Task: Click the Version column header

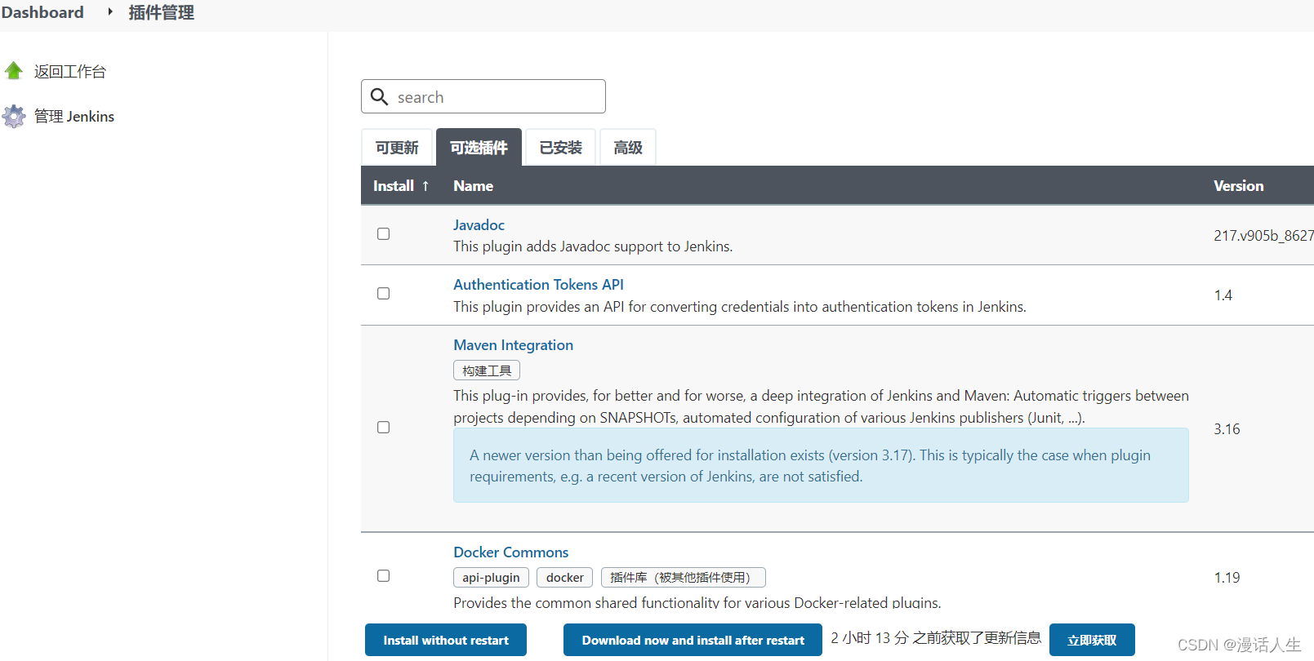Action: pyautogui.click(x=1238, y=186)
